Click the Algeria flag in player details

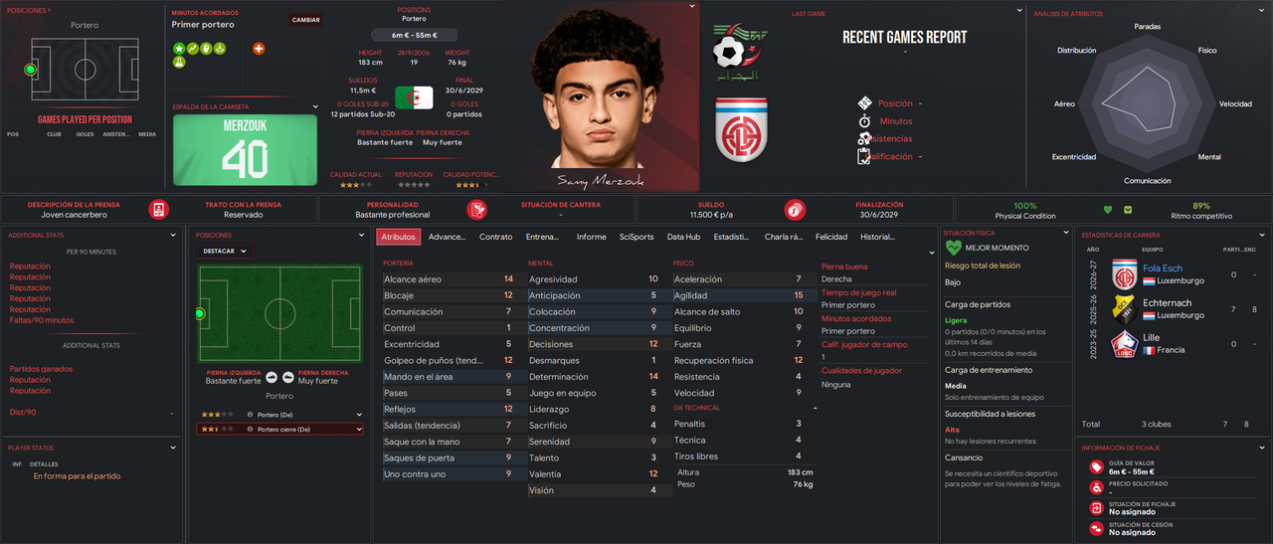(414, 97)
